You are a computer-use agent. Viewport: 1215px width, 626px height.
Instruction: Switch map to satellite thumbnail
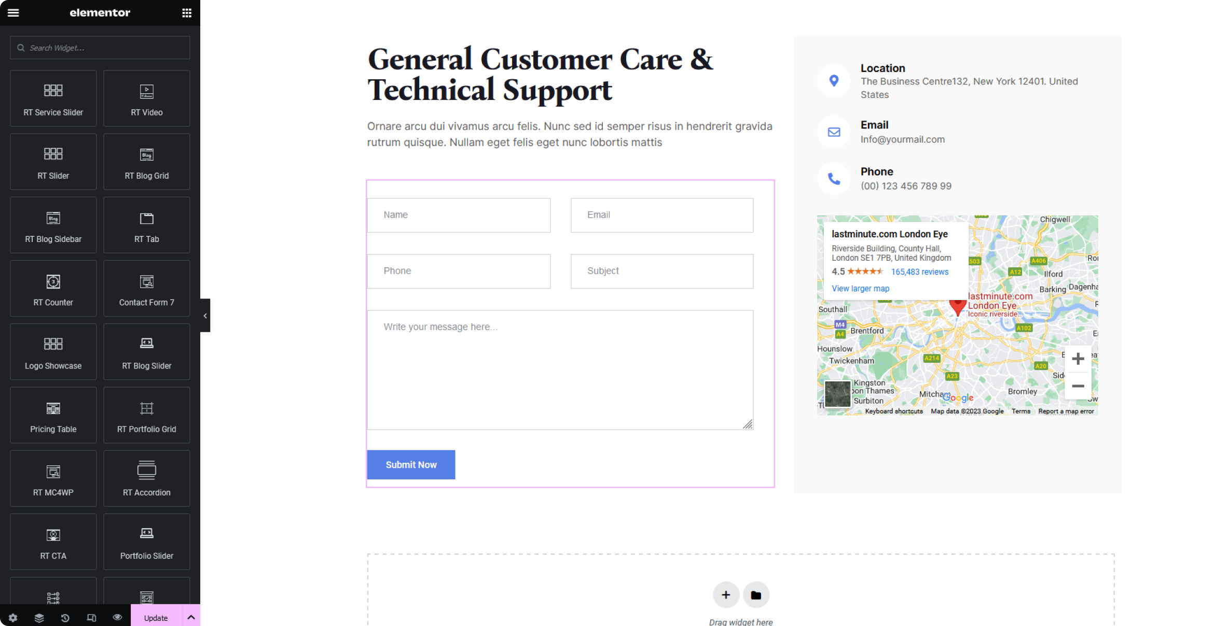click(837, 394)
